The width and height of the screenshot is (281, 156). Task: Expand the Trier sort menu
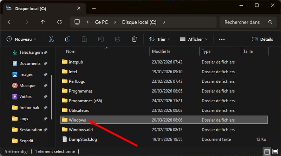tap(159, 39)
